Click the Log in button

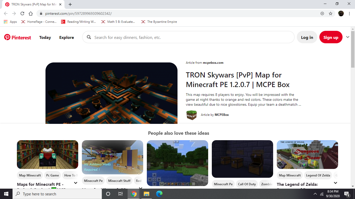[x=307, y=37]
